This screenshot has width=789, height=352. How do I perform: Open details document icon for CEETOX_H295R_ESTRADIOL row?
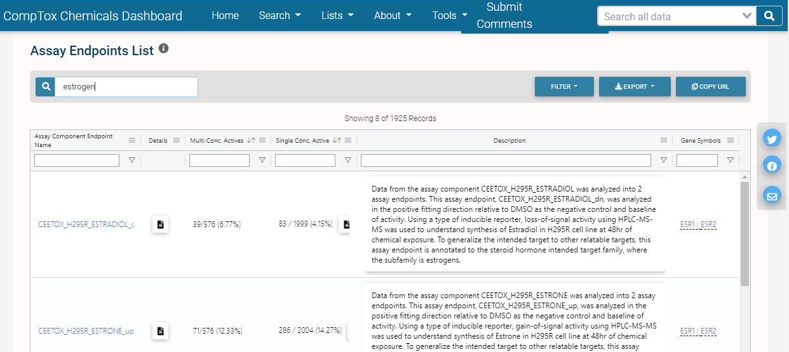pos(161,225)
